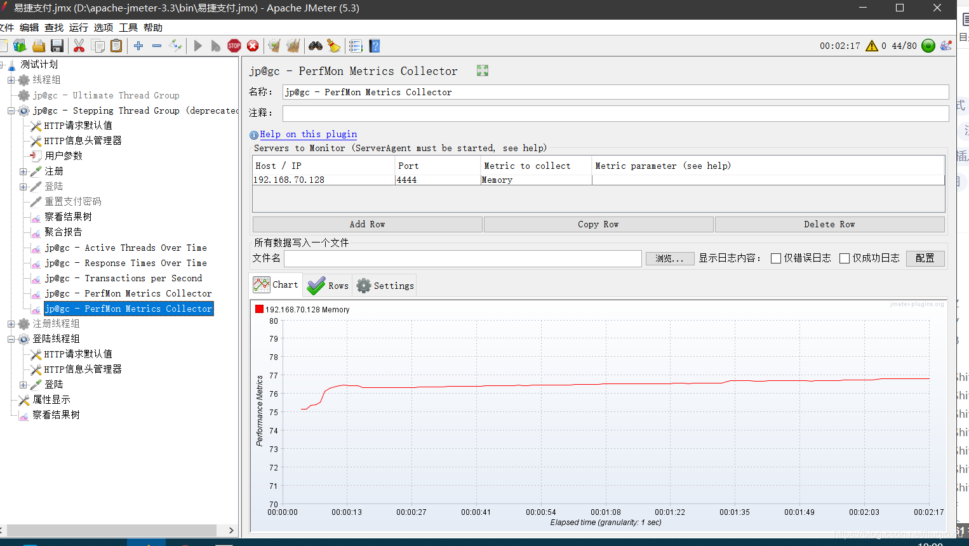
Task: Click Start no pauses icon
Action: click(x=216, y=46)
